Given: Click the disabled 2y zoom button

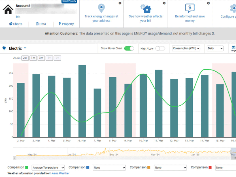Looking at the screenshot, I should [x=57, y=58].
